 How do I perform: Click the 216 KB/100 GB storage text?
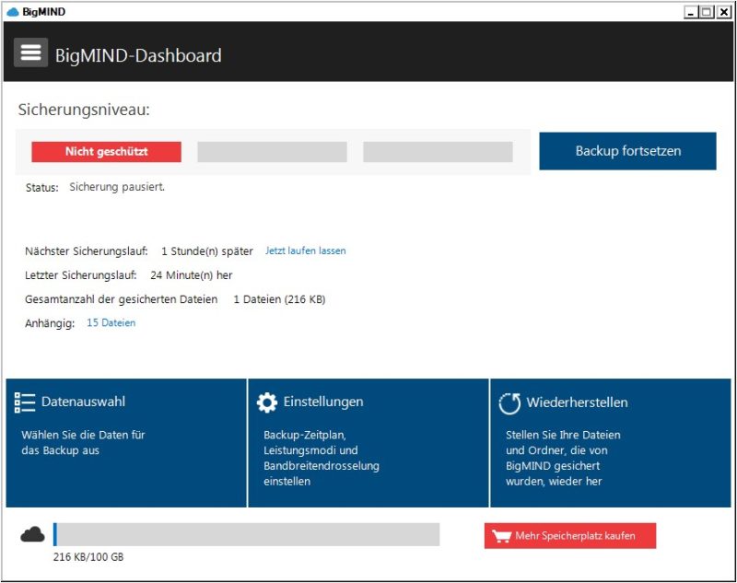[x=88, y=557]
